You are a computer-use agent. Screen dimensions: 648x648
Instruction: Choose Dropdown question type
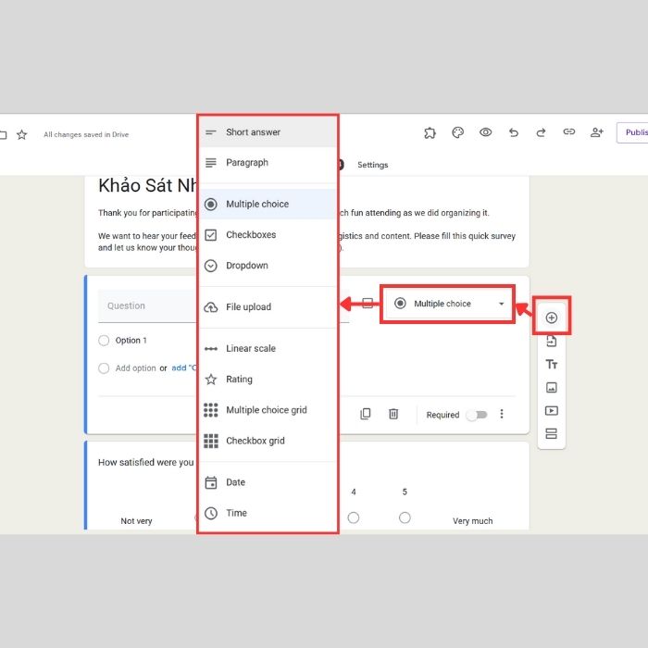pos(268,266)
